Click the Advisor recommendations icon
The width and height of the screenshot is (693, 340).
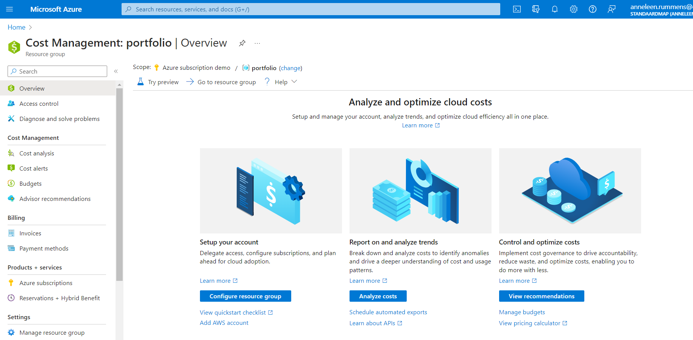pyautogui.click(x=11, y=199)
